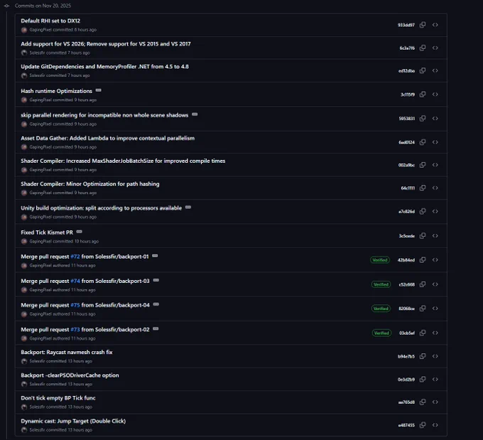Screen dimensions: 483x440
Task: Click Verified badge on backport-02 merge commit
Action: click(x=381, y=333)
